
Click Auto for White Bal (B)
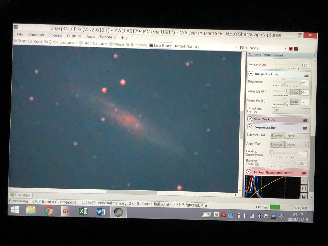294,102
